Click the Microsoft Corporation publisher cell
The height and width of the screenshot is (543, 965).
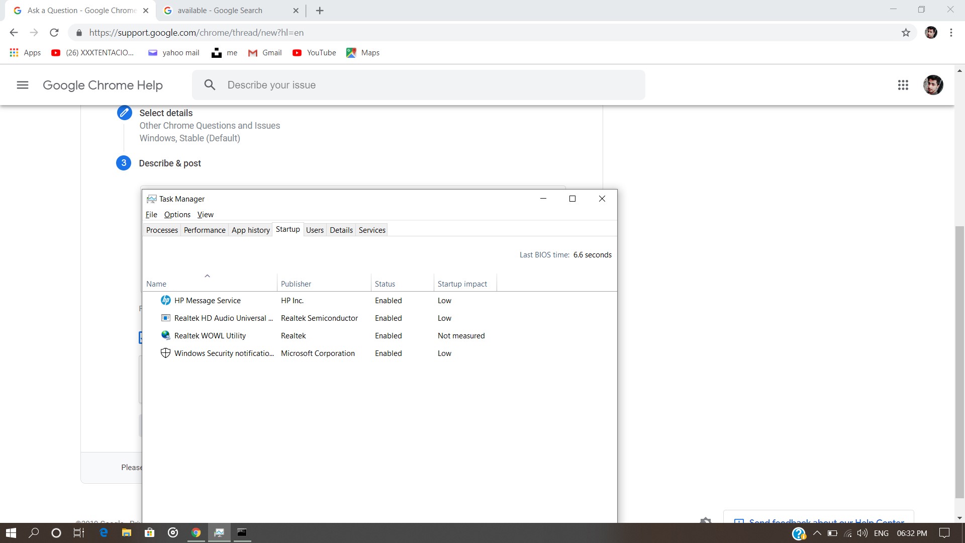tap(318, 353)
